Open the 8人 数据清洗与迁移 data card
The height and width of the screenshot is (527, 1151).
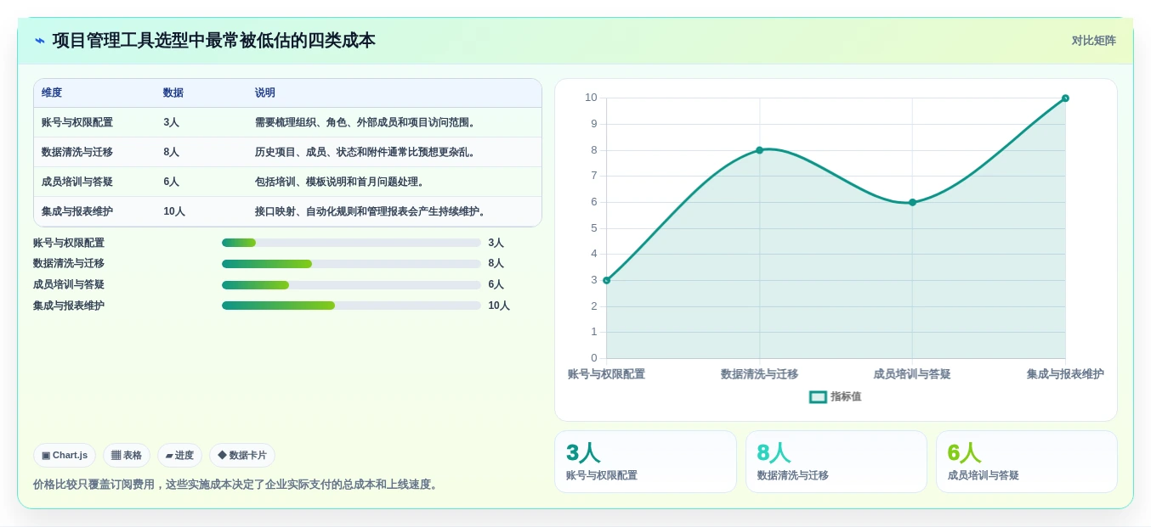836,462
